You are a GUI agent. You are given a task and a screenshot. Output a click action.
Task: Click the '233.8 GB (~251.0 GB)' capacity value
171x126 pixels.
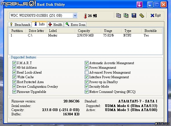click(x=61, y=110)
